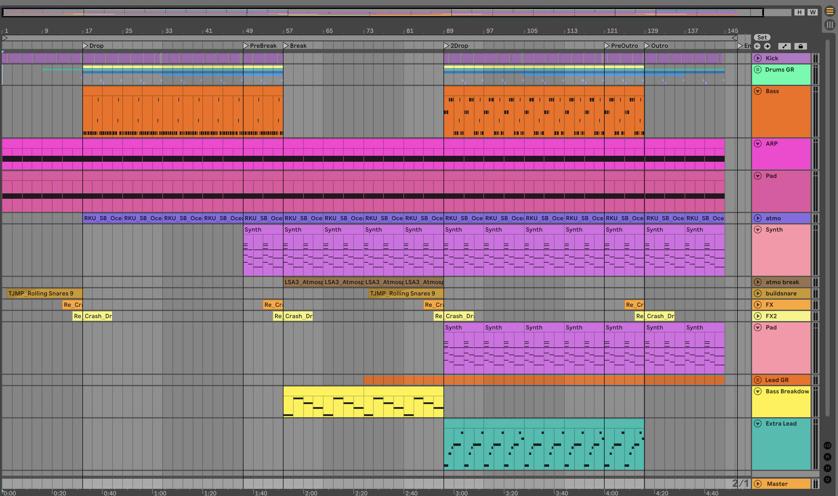Click the H optimize height button
This screenshot has height=496, width=838.
(799, 12)
